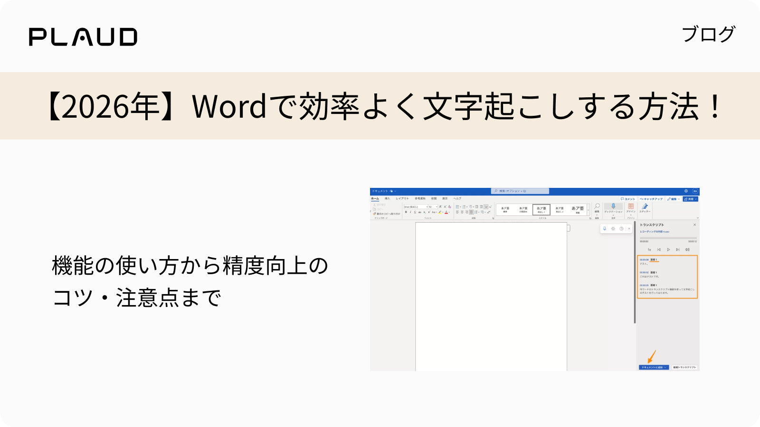Open the ドキュメントに追加 dropdown arrow
Image resolution: width=760 pixels, height=427 pixels.
[x=665, y=367]
